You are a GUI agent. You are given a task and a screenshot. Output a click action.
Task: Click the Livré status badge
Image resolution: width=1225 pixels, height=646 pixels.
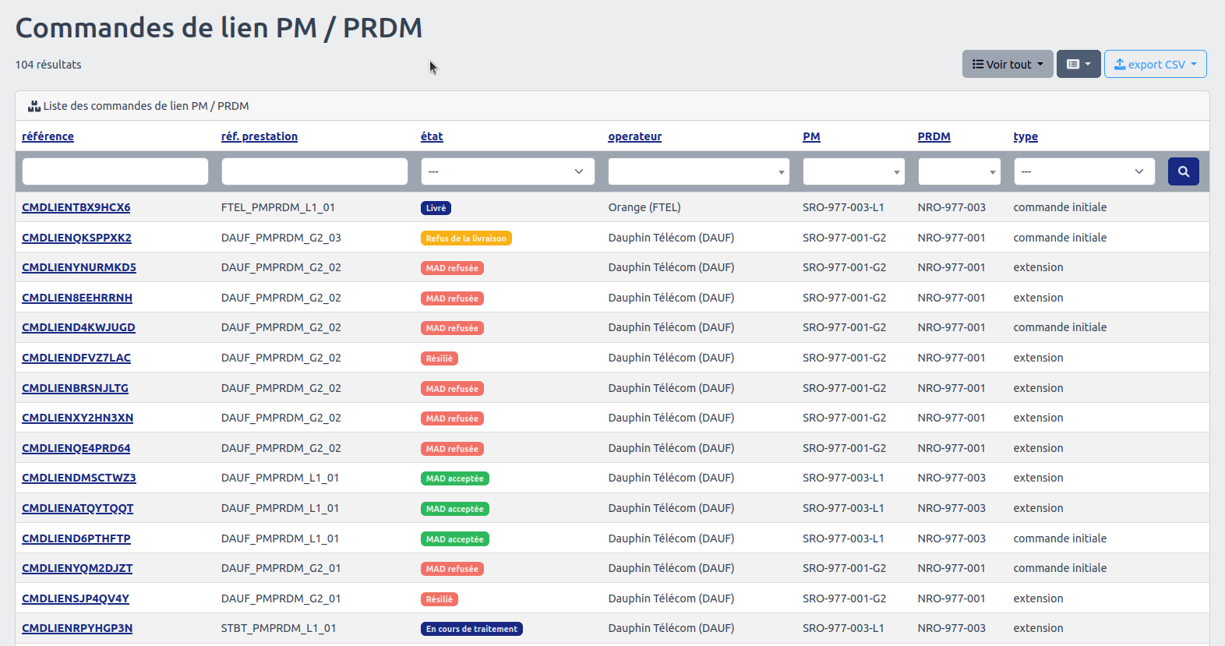[436, 208]
